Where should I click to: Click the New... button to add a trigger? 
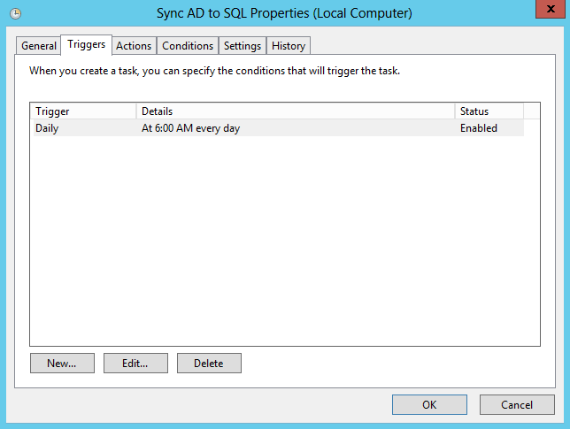[62, 364]
